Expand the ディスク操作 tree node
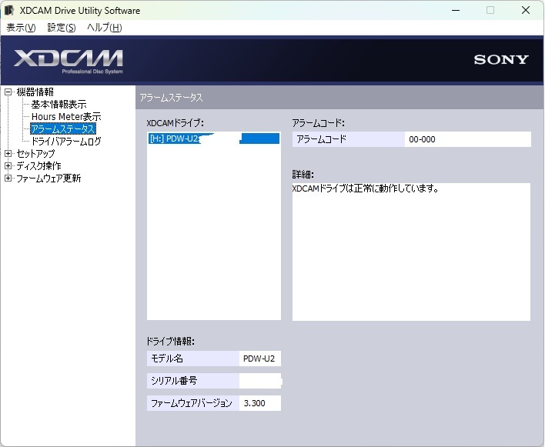The height and width of the screenshot is (447, 545). tap(8, 165)
